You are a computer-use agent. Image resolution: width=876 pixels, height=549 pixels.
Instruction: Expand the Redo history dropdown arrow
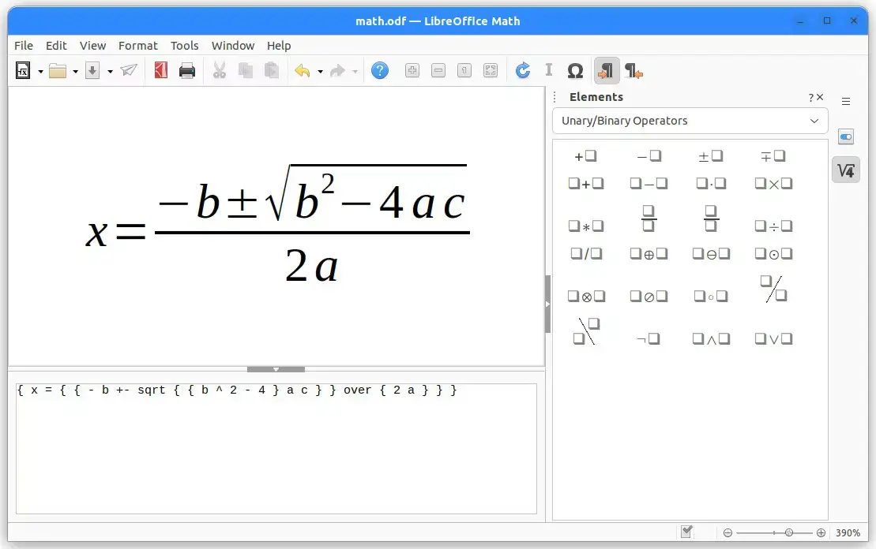[x=355, y=72]
